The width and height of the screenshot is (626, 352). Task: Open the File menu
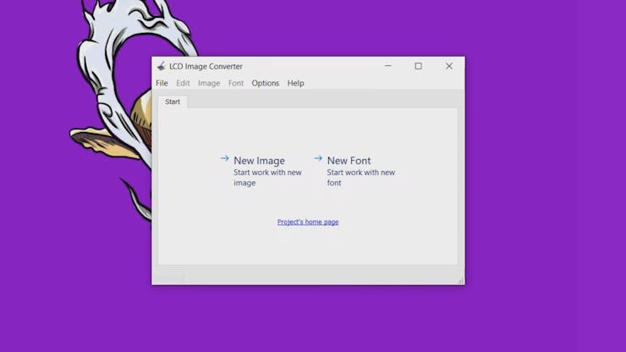coord(162,83)
